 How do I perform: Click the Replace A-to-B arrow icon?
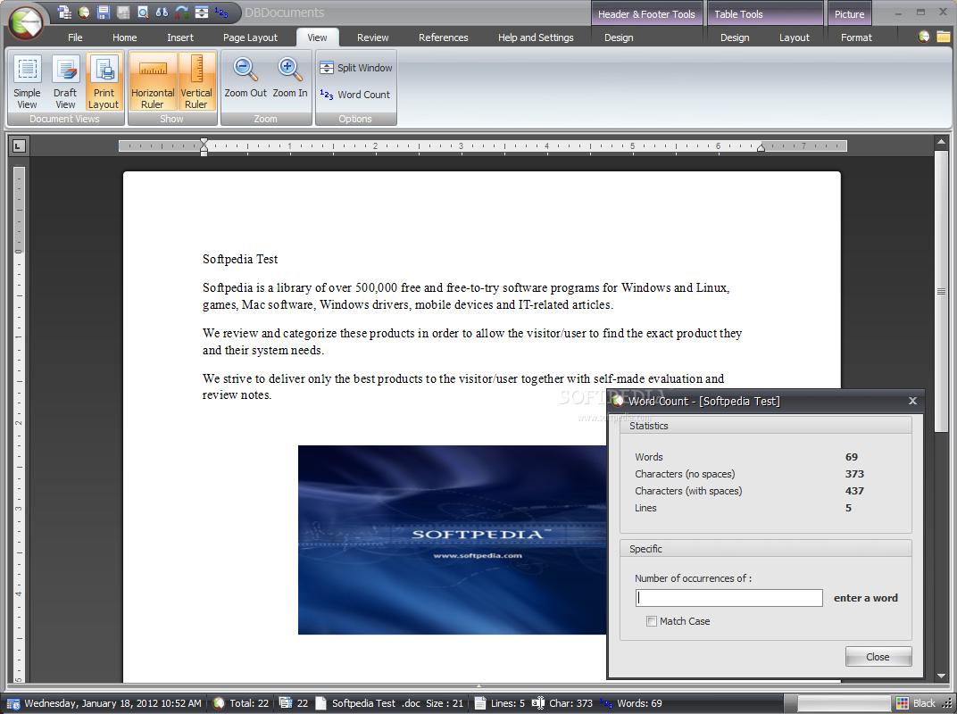(x=182, y=12)
